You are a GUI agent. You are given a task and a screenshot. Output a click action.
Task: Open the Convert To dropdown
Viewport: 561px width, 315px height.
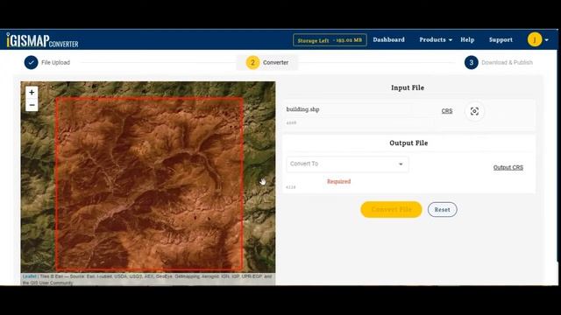pos(347,164)
